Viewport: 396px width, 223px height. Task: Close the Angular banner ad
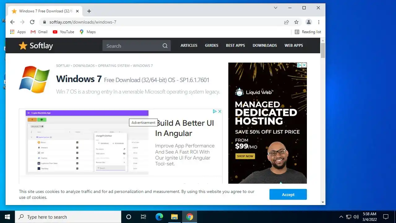tap(220, 111)
